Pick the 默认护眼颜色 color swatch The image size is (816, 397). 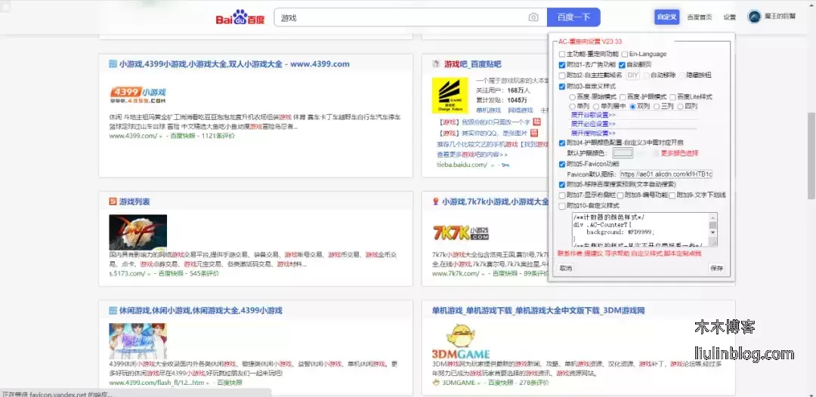[x=623, y=153]
